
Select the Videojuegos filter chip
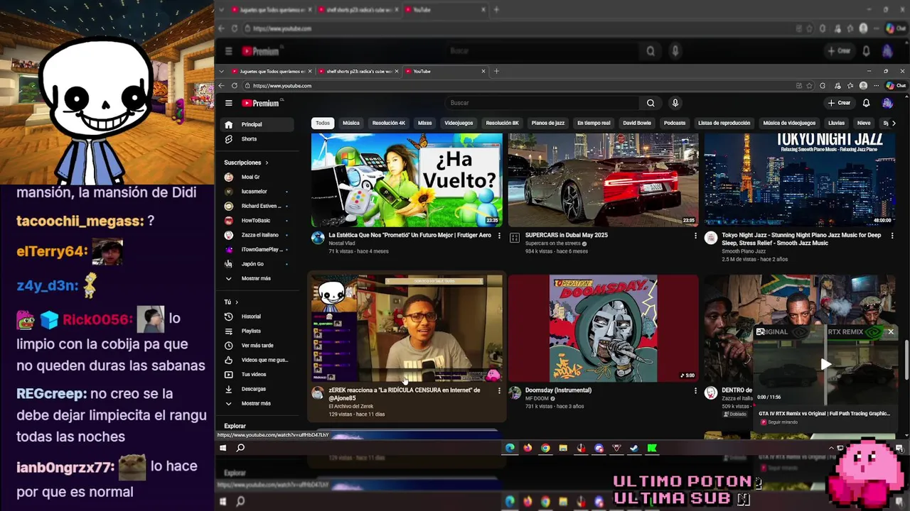point(459,123)
